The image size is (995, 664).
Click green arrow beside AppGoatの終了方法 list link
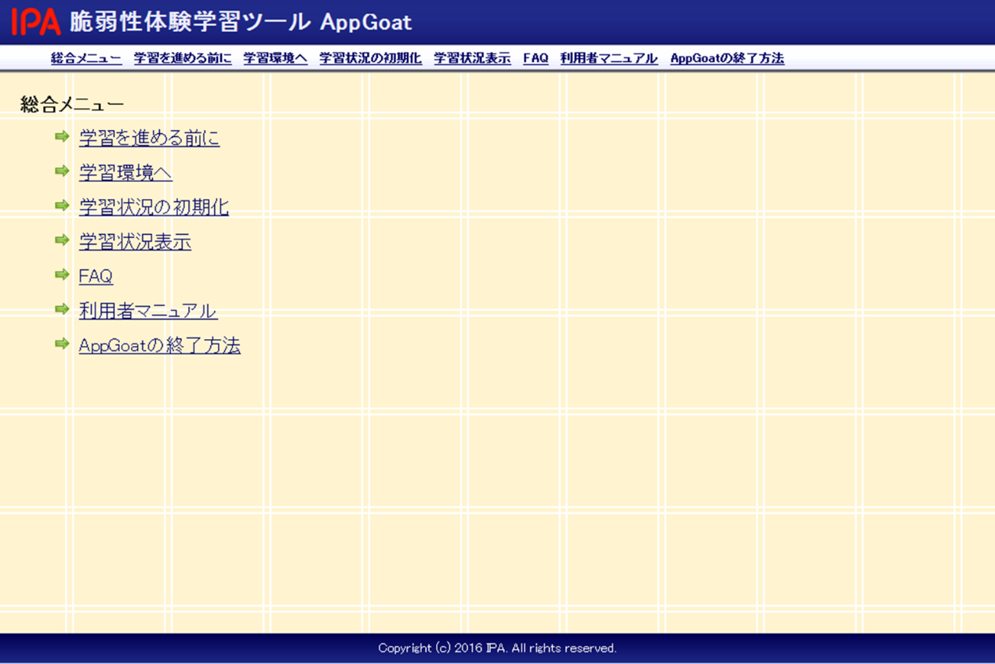[63, 344]
